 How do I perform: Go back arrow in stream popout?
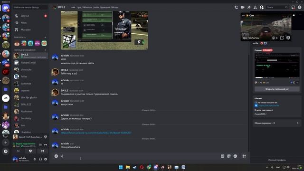tap(243, 15)
